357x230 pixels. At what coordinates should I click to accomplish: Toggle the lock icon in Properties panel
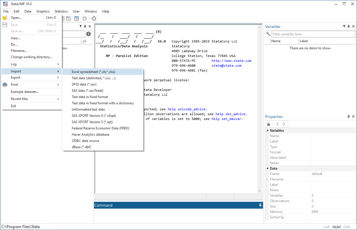pos(268,124)
